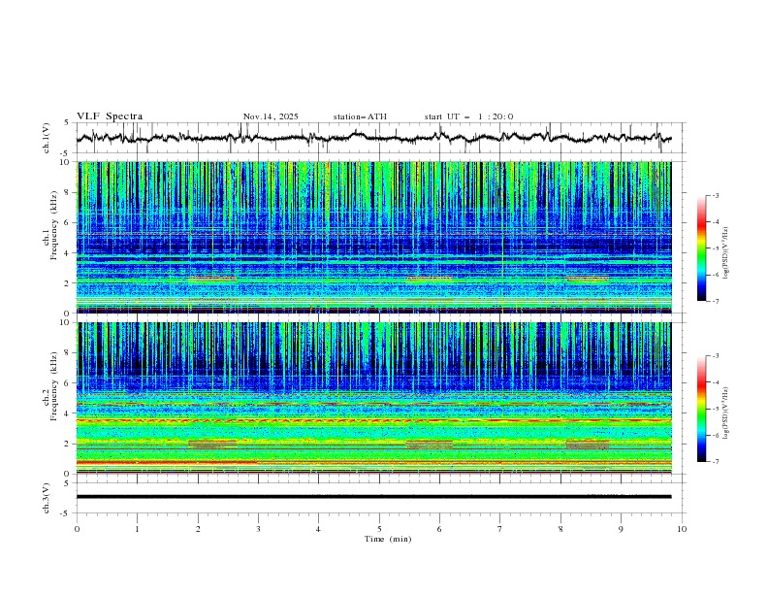Image resolution: width=768 pixels, height=594 pixels.
Task: Click the "5" tick label on the time axis
Action: click(x=379, y=529)
